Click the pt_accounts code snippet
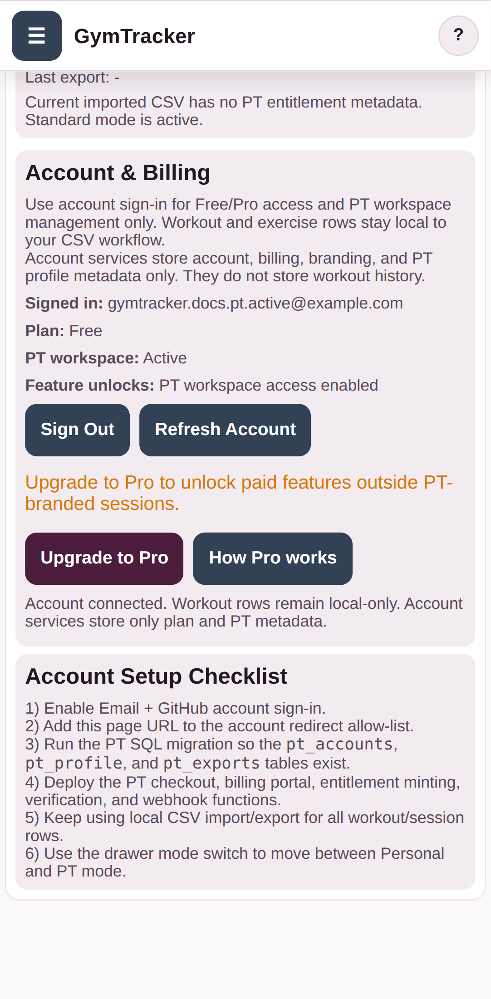The width and height of the screenshot is (491, 999). pos(339,744)
